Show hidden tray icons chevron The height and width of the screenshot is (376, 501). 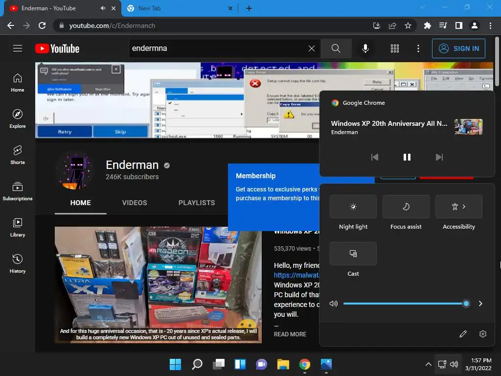click(429, 364)
